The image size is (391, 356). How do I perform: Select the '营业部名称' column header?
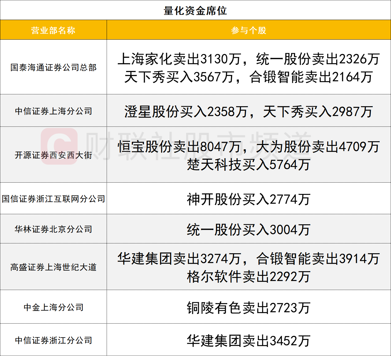click(53, 30)
